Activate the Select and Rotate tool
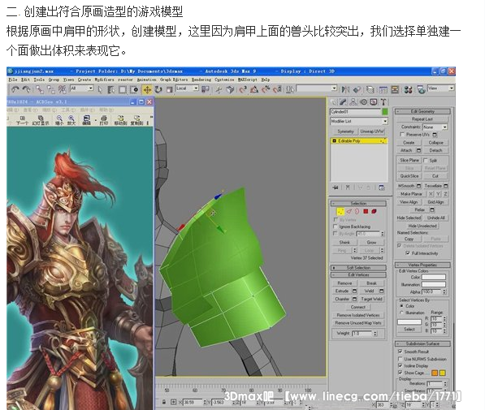485x410 pixels. click(158, 89)
